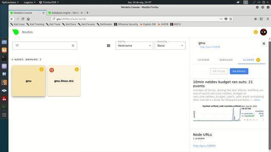271x152 pixels.
Task: Open Aplicaciones menu
Action: pyautogui.click(x=10, y=2)
